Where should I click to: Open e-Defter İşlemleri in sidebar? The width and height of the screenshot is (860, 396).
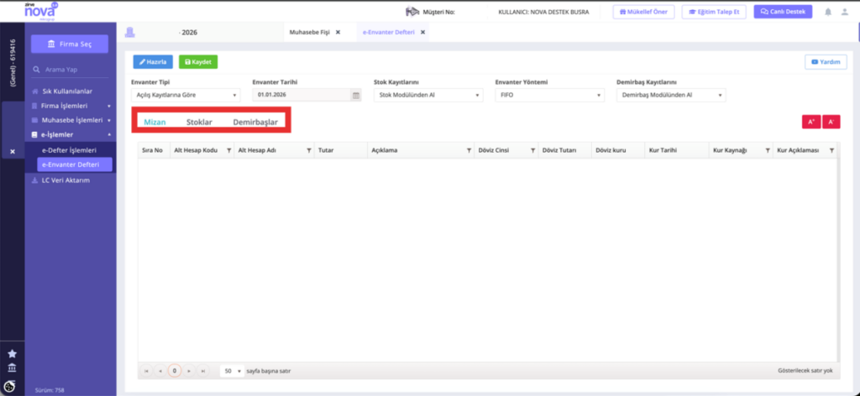[x=70, y=149]
